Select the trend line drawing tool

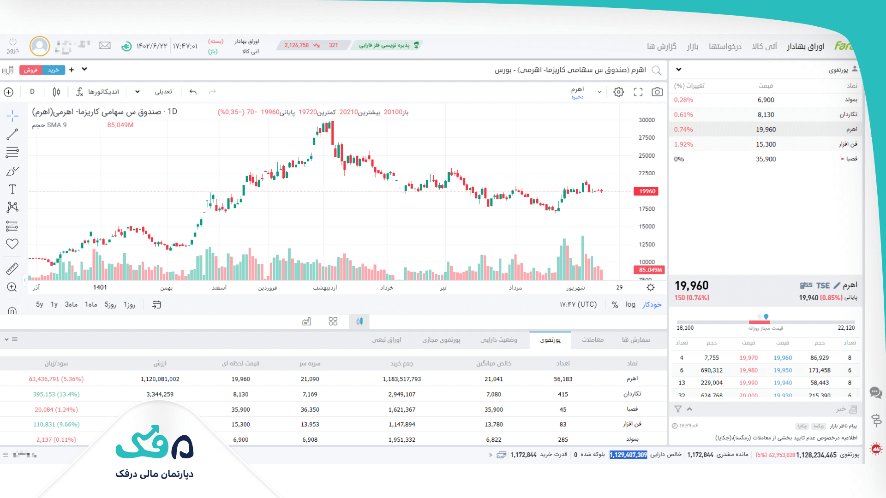tap(12, 134)
